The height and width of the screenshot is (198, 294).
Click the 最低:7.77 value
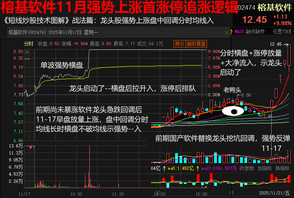tap(124, 44)
